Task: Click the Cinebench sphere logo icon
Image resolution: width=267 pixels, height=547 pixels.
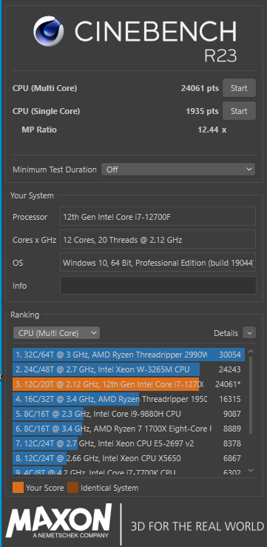Action: [49, 32]
